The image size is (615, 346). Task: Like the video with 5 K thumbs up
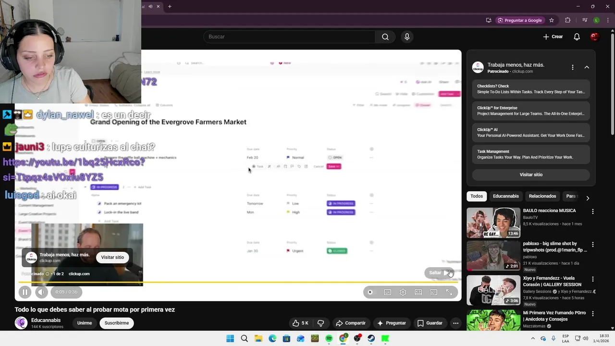(300, 323)
